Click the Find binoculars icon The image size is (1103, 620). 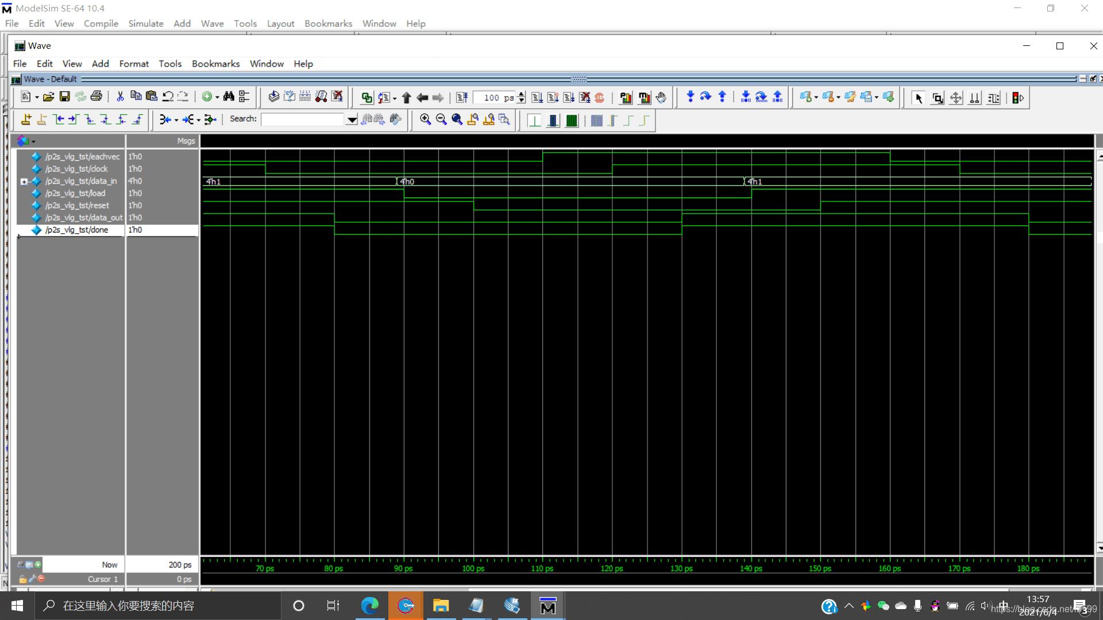coord(229,97)
